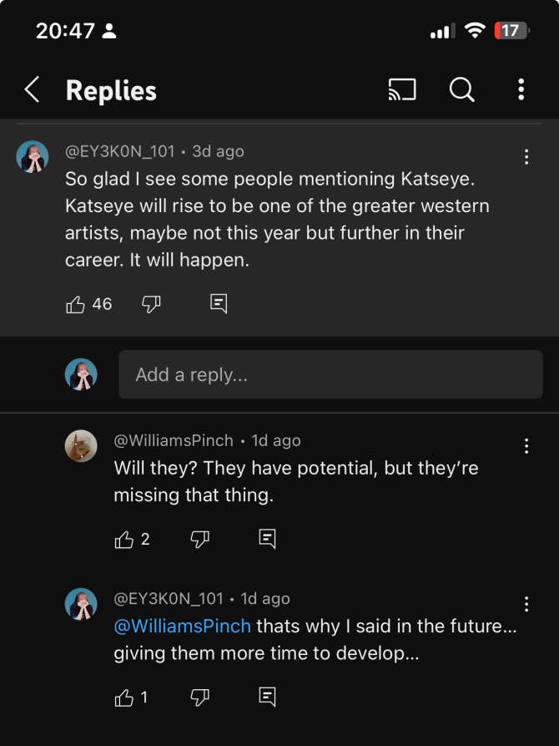Image resolution: width=559 pixels, height=746 pixels.
Task: Dislike the WilliamsPinch reply
Action: click(199, 540)
